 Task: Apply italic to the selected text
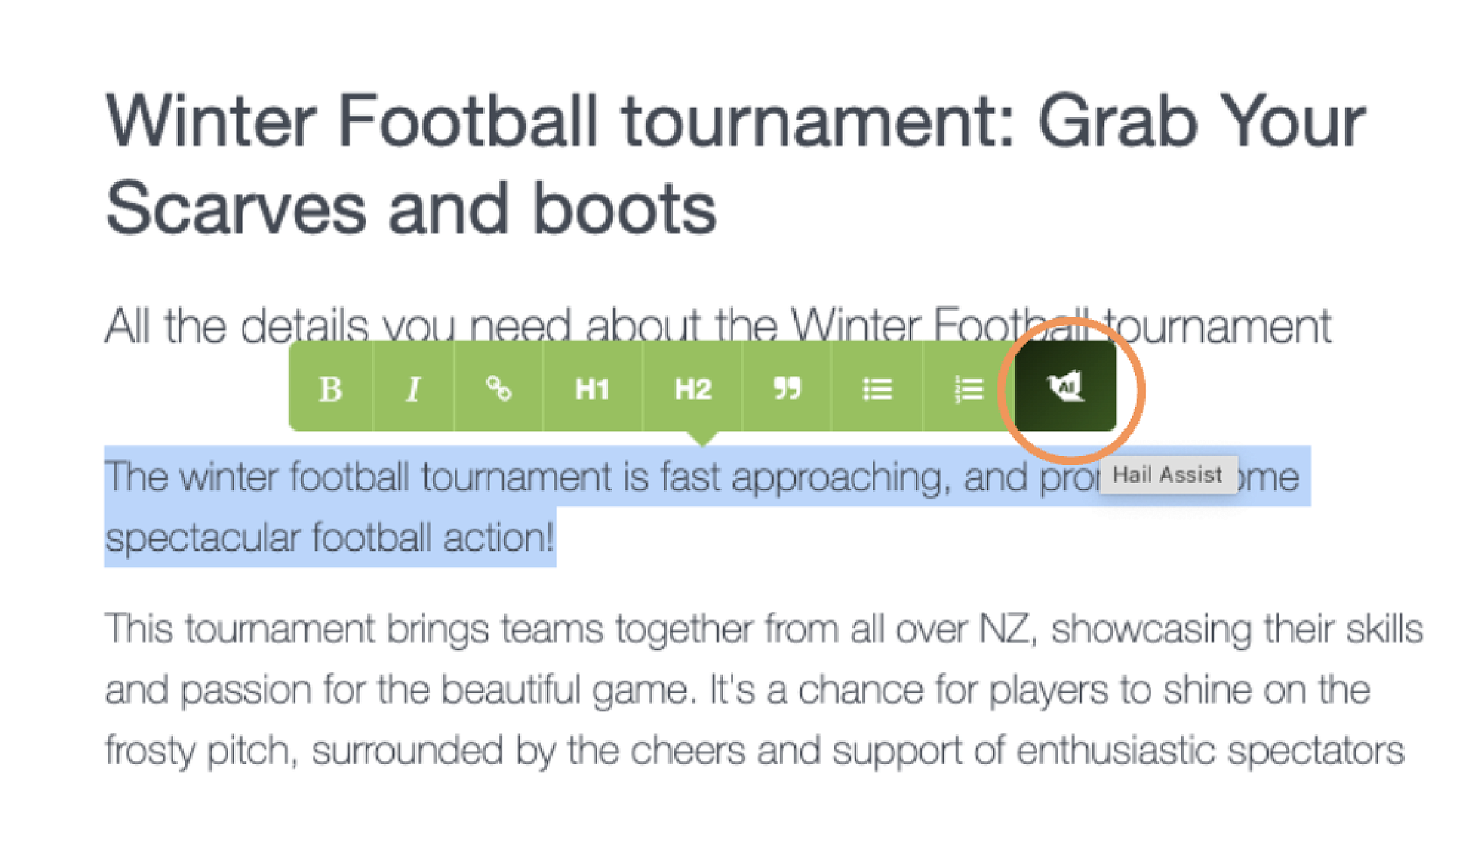[x=414, y=388]
